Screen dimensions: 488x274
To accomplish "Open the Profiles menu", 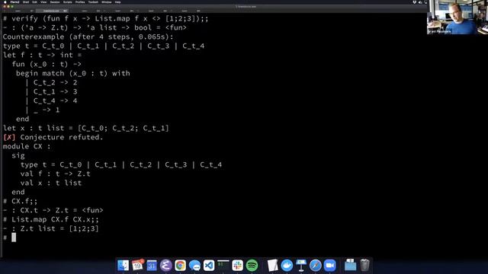I will 80,2.
